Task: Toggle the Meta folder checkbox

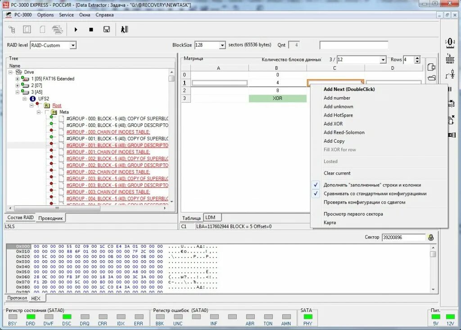Action: 47,112
